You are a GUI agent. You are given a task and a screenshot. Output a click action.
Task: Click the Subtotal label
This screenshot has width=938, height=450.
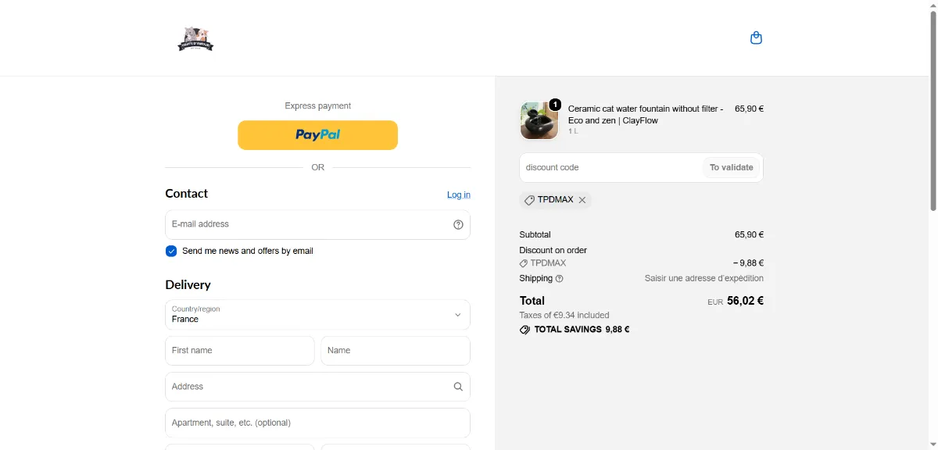click(535, 234)
